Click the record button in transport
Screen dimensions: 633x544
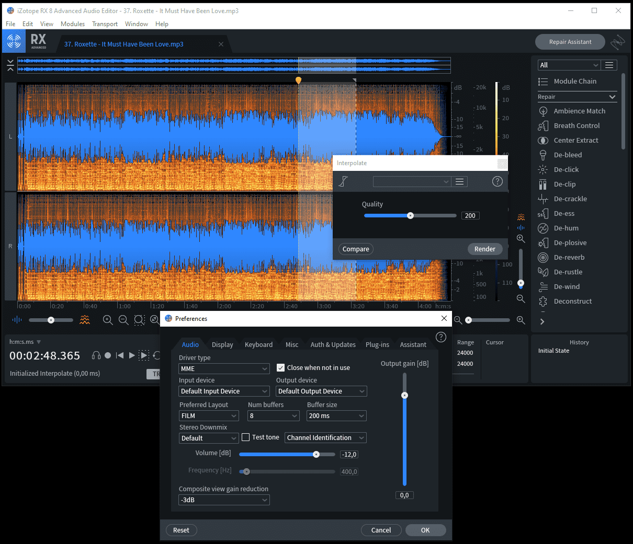click(x=108, y=355)
